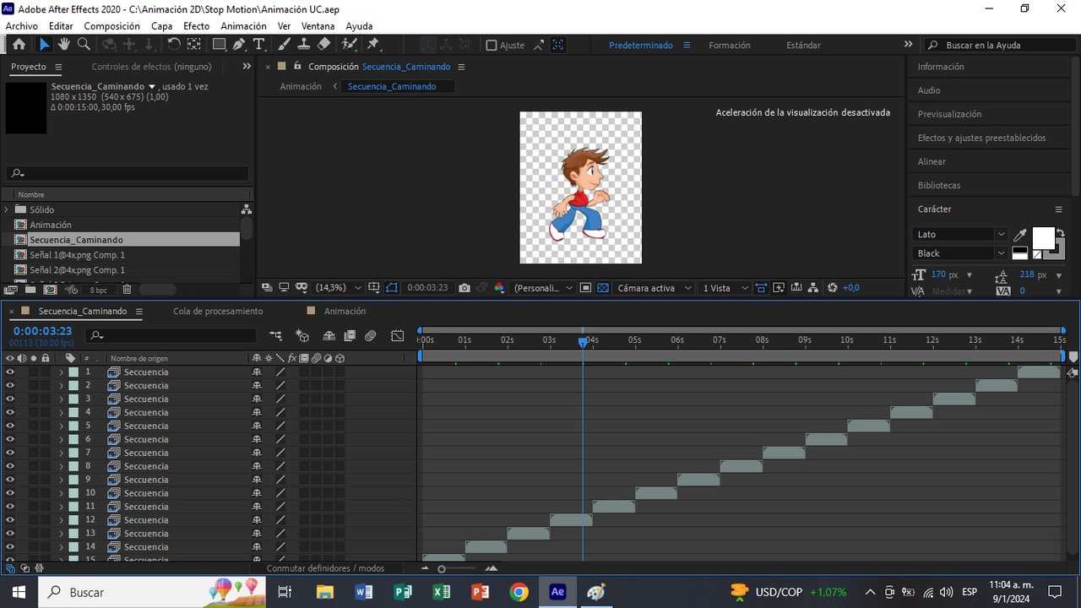Image resolution: width=1081 pixels, height=608 pixels.
Task: Expand layer 2 Seccuencia properties
Action: 61,385
